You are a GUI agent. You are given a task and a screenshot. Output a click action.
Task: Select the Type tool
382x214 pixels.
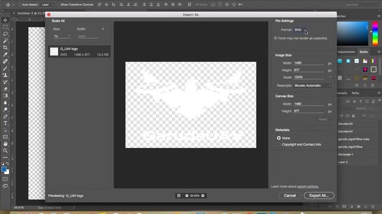pyautogui.click(x=5, y=123)
